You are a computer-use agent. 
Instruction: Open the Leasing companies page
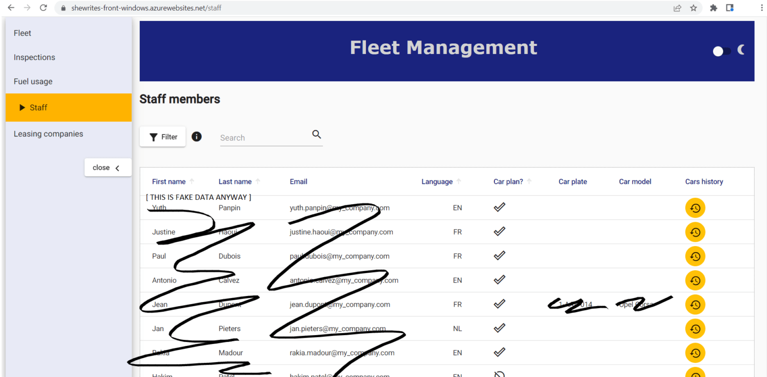pos(48,134)
